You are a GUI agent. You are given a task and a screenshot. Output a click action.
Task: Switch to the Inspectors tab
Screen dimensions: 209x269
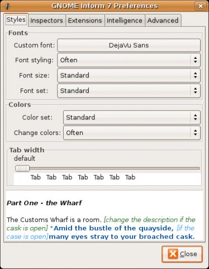coord(47,20)
